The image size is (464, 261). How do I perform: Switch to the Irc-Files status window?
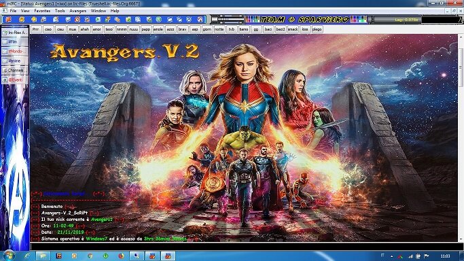15,33
